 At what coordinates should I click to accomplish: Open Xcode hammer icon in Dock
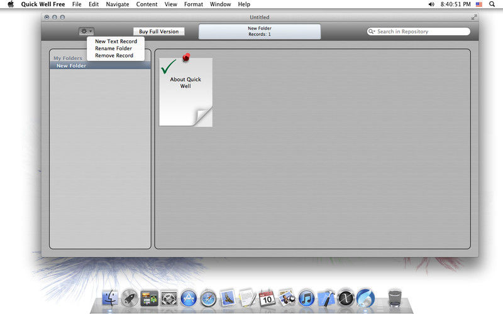(x=326, y=298)
